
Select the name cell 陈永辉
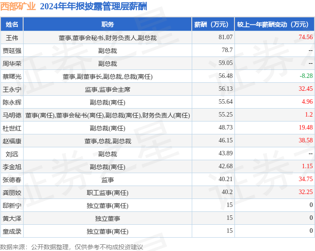coord(12,102)
